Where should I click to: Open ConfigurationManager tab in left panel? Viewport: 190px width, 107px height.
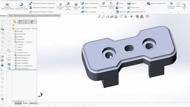(x=26, y=22)
